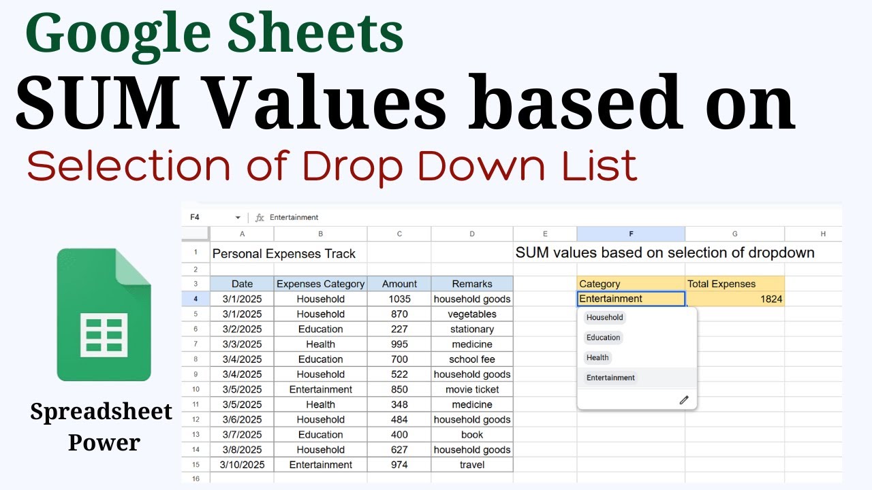Select column E header
Viewport: 872px width, 490px height.
[x=545, y=233]
